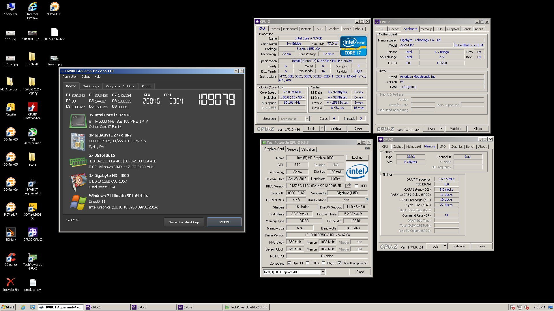
Task: Launch TechPowerUp GPU-Z from the desktop
Action: click(x=33, y=261)
